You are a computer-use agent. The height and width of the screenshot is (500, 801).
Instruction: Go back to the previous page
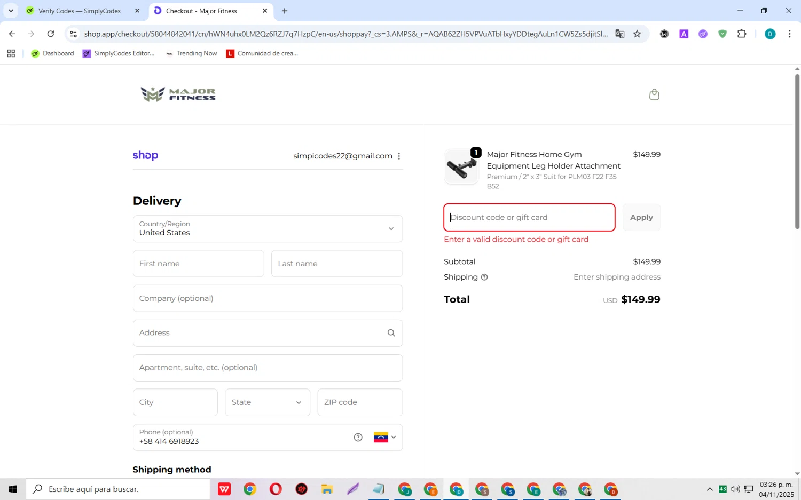pos(12,34)
